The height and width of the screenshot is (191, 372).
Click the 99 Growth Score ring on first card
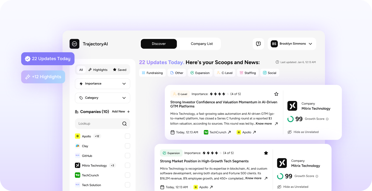[x=291, y=119]
